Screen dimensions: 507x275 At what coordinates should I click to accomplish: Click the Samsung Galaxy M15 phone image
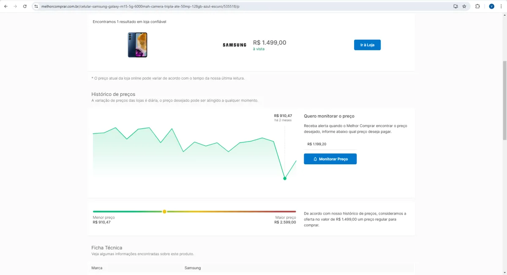click(137, 45)
